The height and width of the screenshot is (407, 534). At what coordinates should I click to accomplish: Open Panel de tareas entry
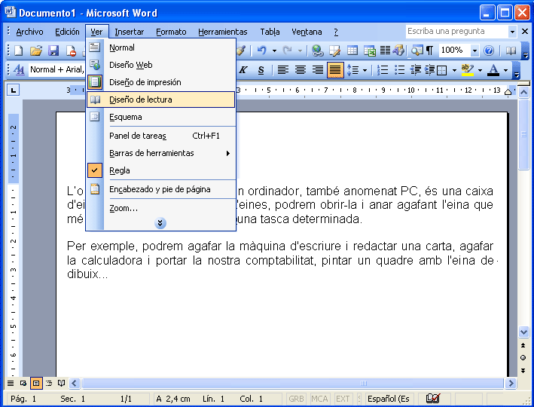pyautogui.click(x=137, y=136)
